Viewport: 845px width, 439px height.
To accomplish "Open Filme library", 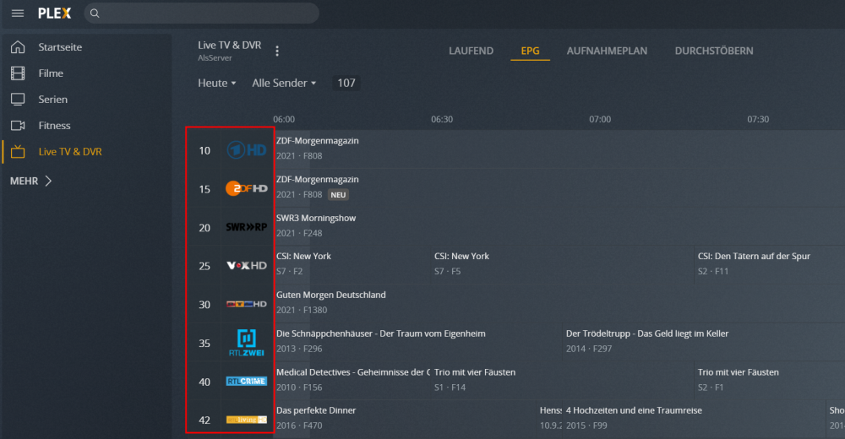I will (x=51, y=73).
